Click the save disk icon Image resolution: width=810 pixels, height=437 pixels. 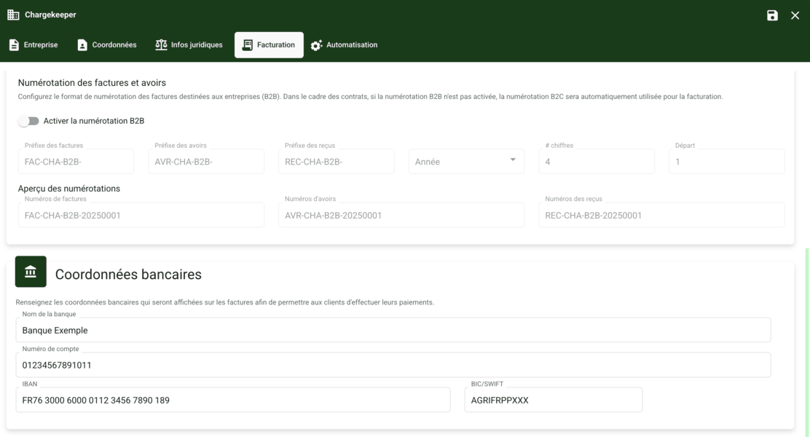coord(773,15)
